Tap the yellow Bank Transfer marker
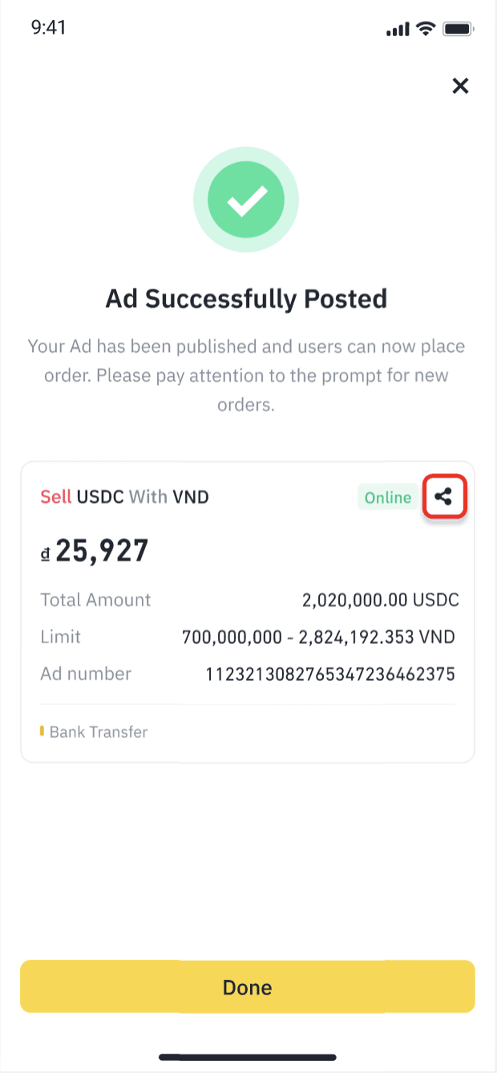 (x=42, y=731)
